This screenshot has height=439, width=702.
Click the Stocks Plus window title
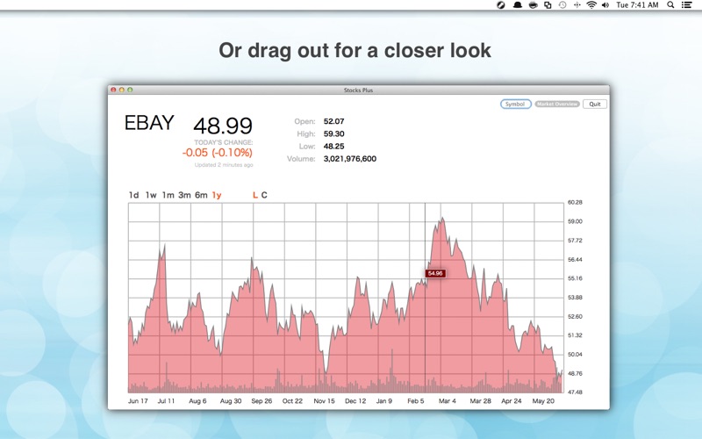pos(358,90)
